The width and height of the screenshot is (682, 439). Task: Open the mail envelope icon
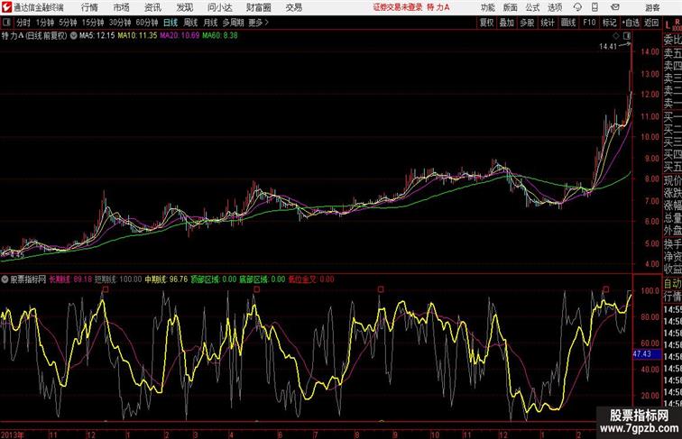click(x=615, y=7)
